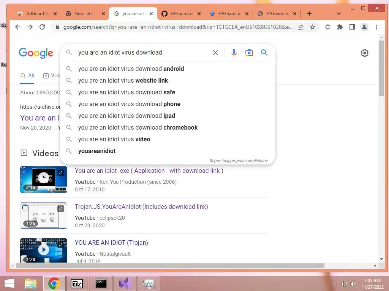Image resolution: width=389 pixels, height=291 pixels.
Task: Choose suggestion ending in phone
Action: [x=168, y=104]
